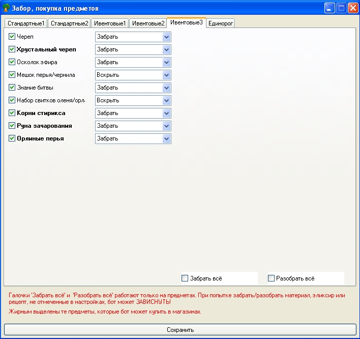
Task: Expand the Руна зачарования dropdown arrow
Action: tap(166, 126)
